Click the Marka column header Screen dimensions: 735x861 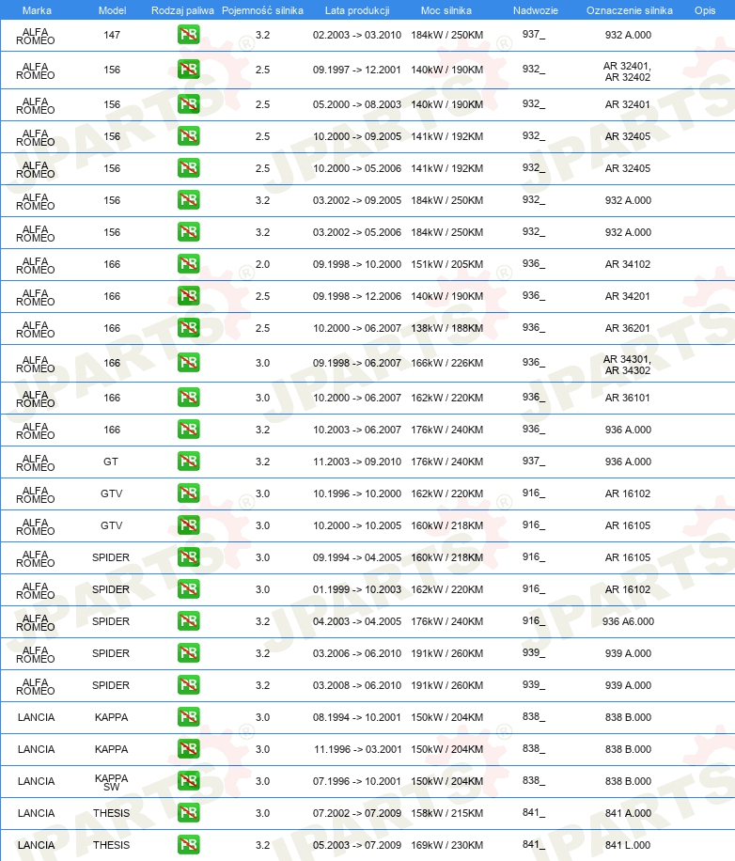37,10
